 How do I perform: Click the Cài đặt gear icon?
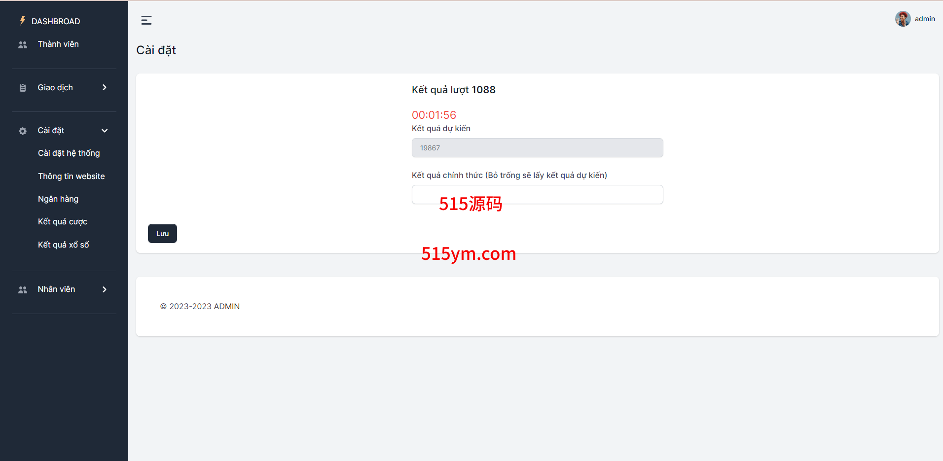[23, 131]
